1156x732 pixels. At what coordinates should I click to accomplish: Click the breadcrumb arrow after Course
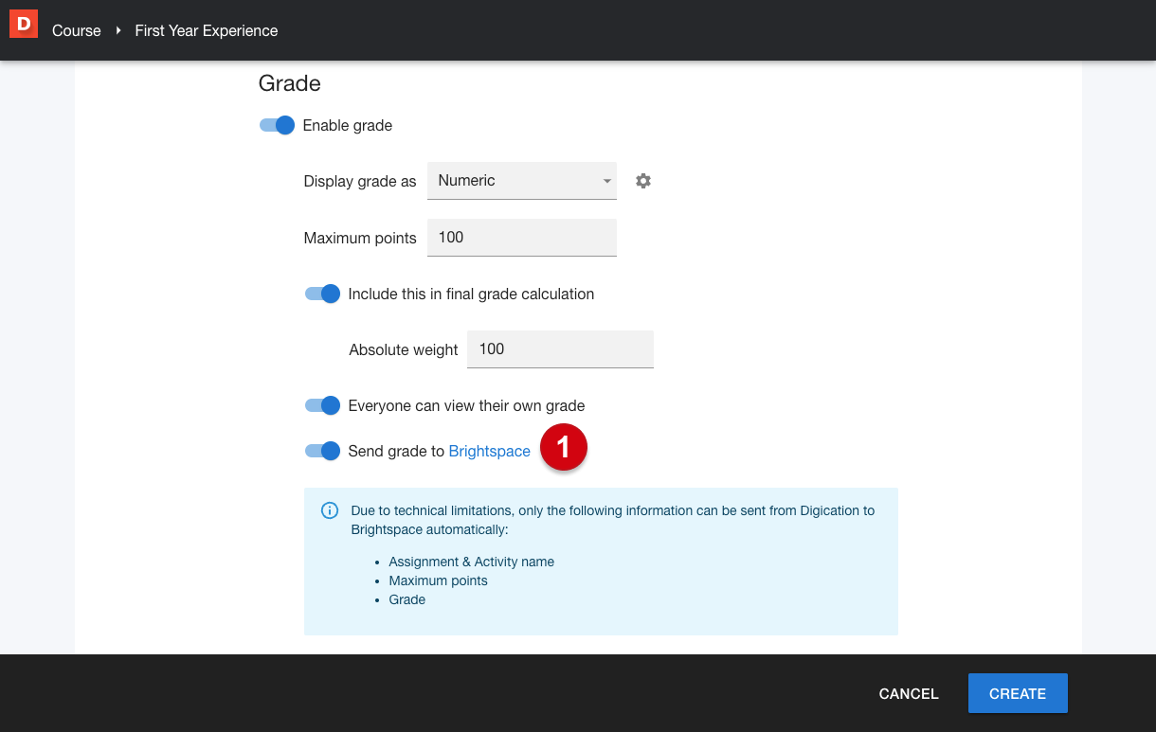tap(118, 30)
